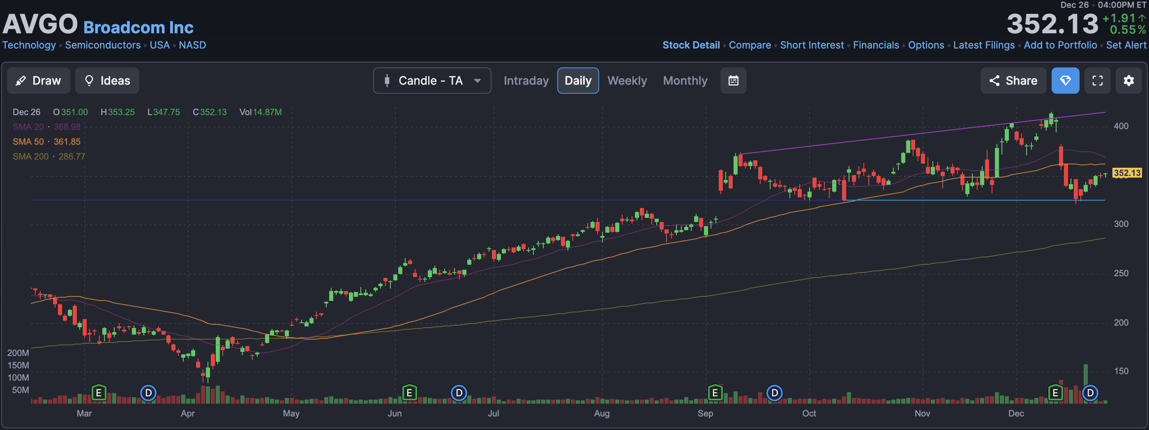Open the Options link
Screen dimensions: 1149x430
[926, 45]
